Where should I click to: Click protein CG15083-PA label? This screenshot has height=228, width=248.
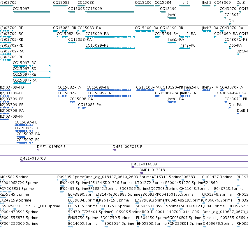pos(90,105)
